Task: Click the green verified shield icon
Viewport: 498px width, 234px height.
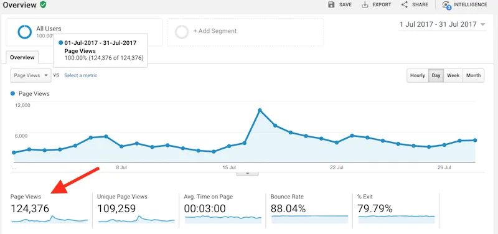Action: (x=43, y=4)
